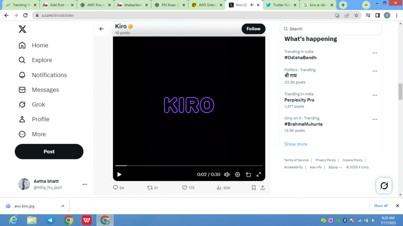Expand the footer More menu
The width and height of the screenshot is (403, 226).
pyautogui.click(x=335, y=167)
